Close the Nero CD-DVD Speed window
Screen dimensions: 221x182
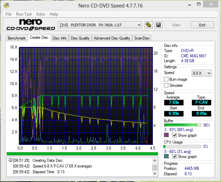pyautogui.click(x=211, y=4)
